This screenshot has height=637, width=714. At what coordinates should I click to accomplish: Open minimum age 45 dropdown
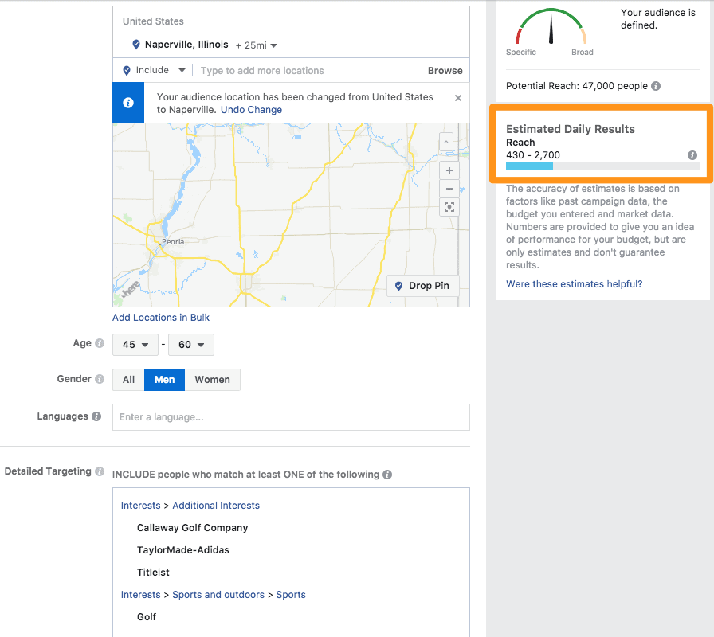(135, 345)
